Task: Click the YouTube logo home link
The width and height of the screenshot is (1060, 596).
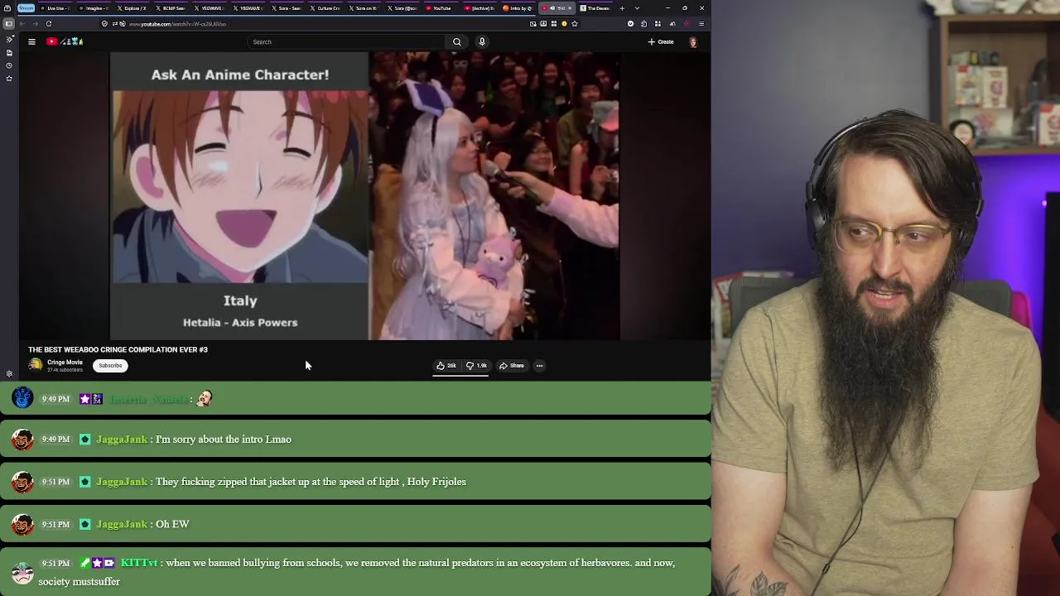Action: 65,41
